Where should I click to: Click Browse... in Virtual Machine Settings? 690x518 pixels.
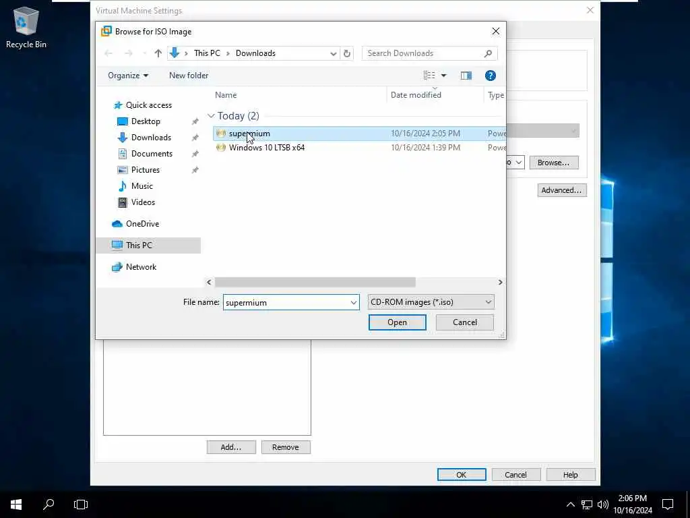(554, 163)
